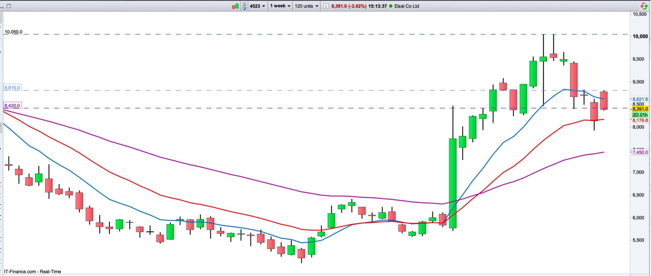Expand the 1 week timeframe dropdown
The image size is (651, 276).
point(280,6)
